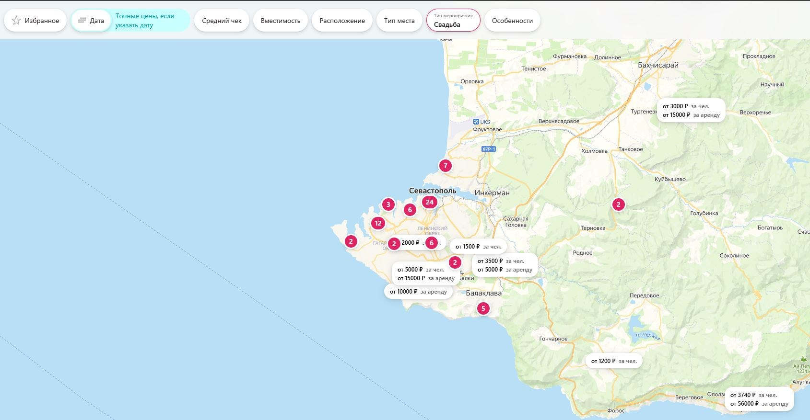Image resolution: width=810 pixels, height=420 pixels.
Task: Expand the Вместимость filter
Action: tap(281, 21)
